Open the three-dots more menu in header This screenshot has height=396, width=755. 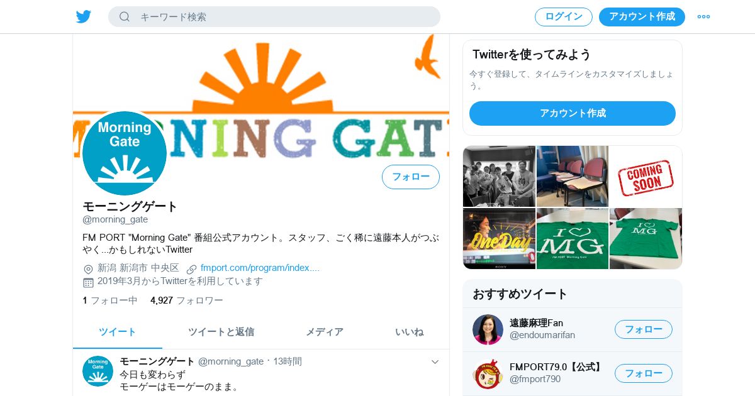pos(703,16)
